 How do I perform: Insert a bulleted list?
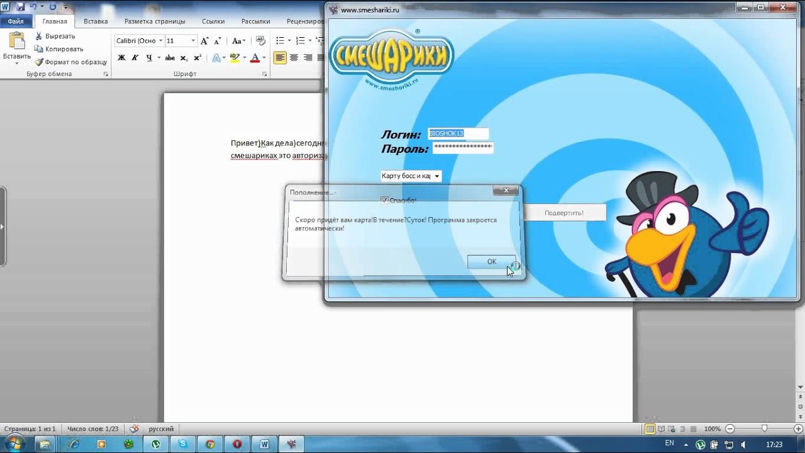(280, 41)
